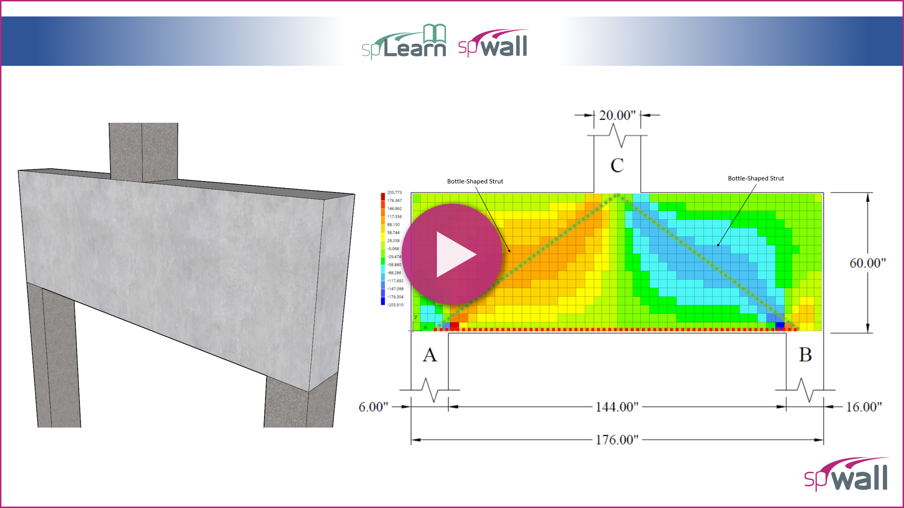Click the 20.00" column width dimension
The height and width of the screenshot is (508, 904).
point(617,115)
